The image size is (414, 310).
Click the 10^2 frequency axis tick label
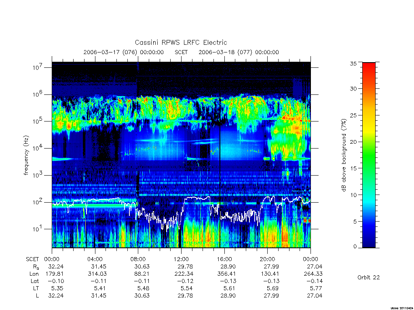point(38,202)
